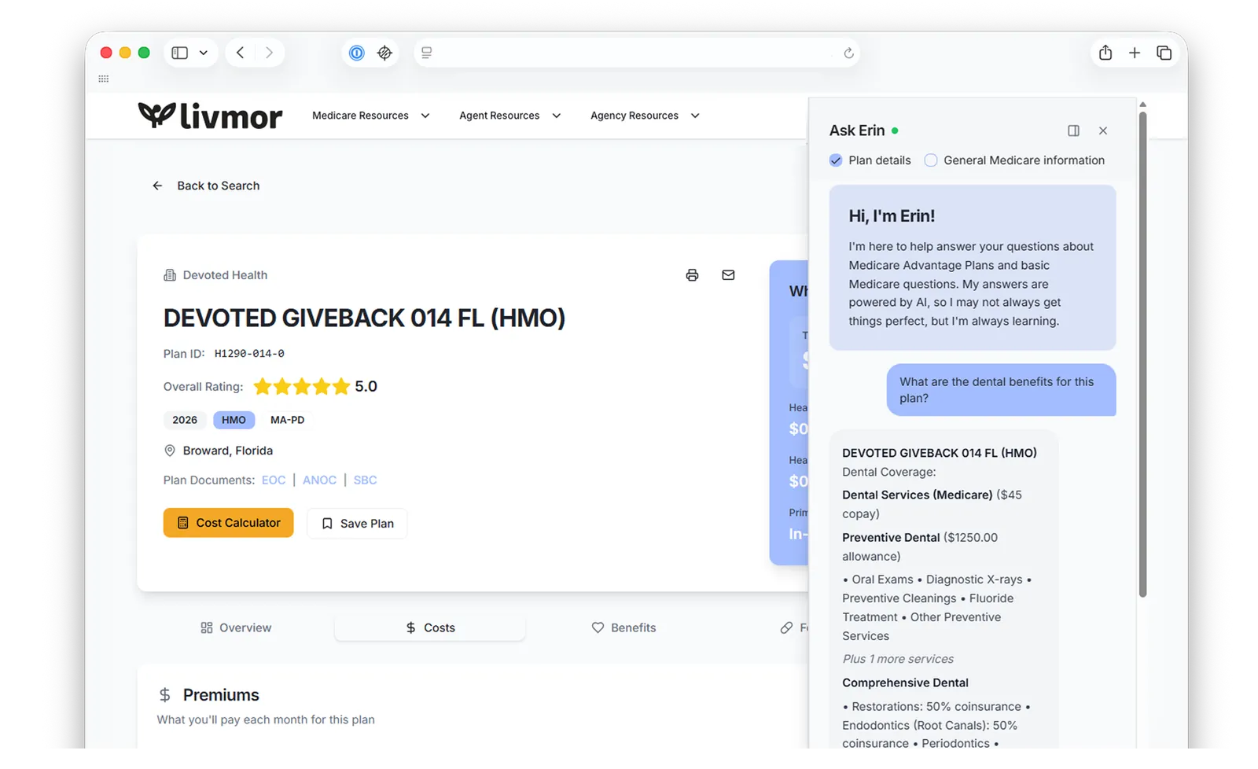Click the Safari address bar field
Screen dimensions: 1258x769
tap(636, 53)
